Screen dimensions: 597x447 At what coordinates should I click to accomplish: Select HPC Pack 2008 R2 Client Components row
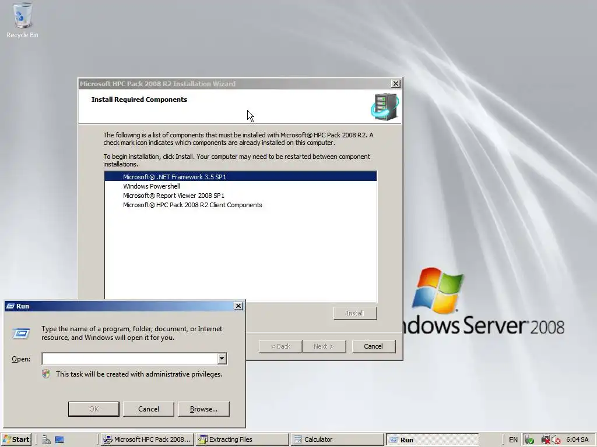(240, 205)
